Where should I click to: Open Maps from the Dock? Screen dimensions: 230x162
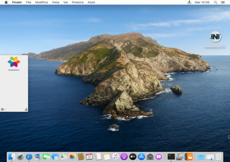[x=64, y=157]
